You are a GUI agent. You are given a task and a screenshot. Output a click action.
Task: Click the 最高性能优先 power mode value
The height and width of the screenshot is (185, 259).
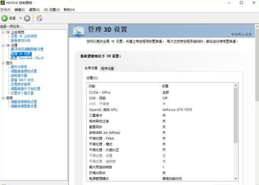click(x=172, y=179)
